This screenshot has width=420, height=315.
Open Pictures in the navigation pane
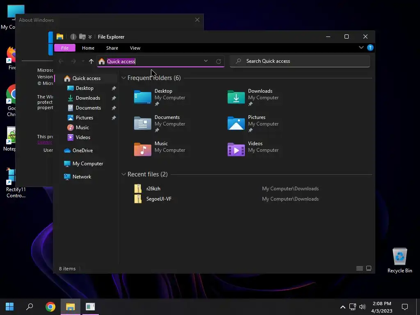point(84,118)
